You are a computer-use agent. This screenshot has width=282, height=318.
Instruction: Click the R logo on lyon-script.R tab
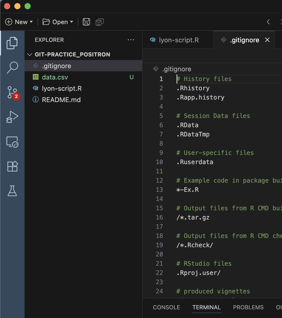pyautogui.click(x=153, y=40)
